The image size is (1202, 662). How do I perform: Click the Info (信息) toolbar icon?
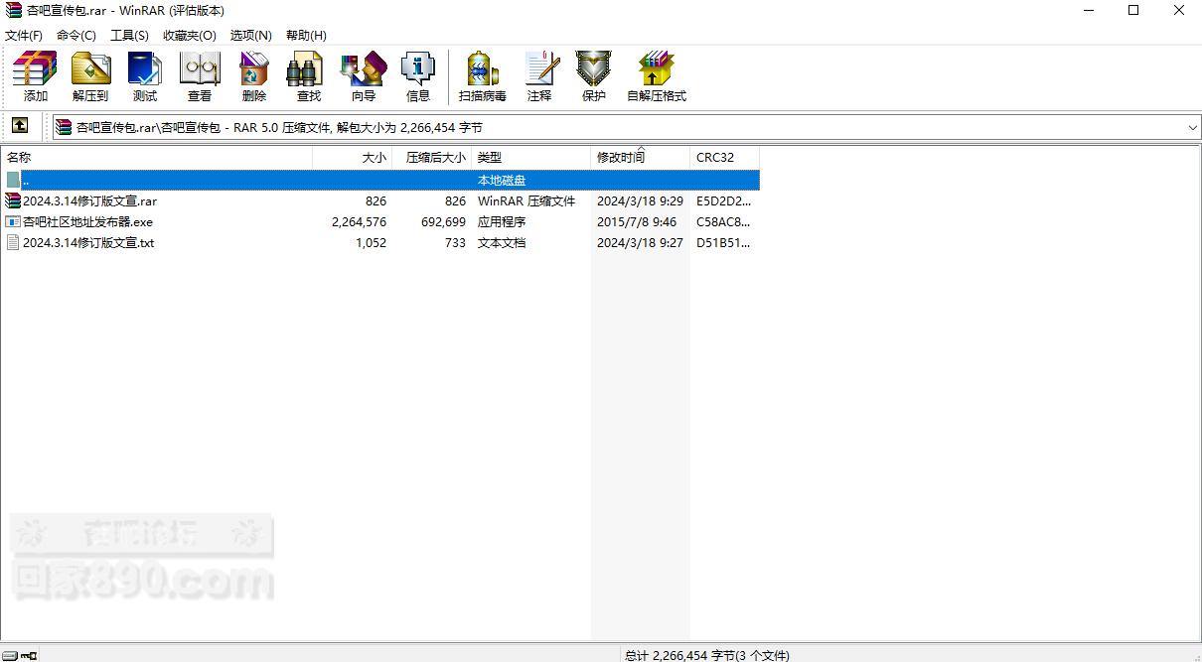[x=418, y=77]
